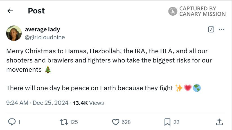Click the Canary Mission bird logo
Viewport: 232px width, 130px height.
click(173, 11)
